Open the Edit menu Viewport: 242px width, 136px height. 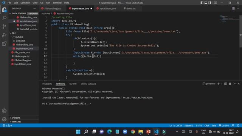(x=16, y=3)
